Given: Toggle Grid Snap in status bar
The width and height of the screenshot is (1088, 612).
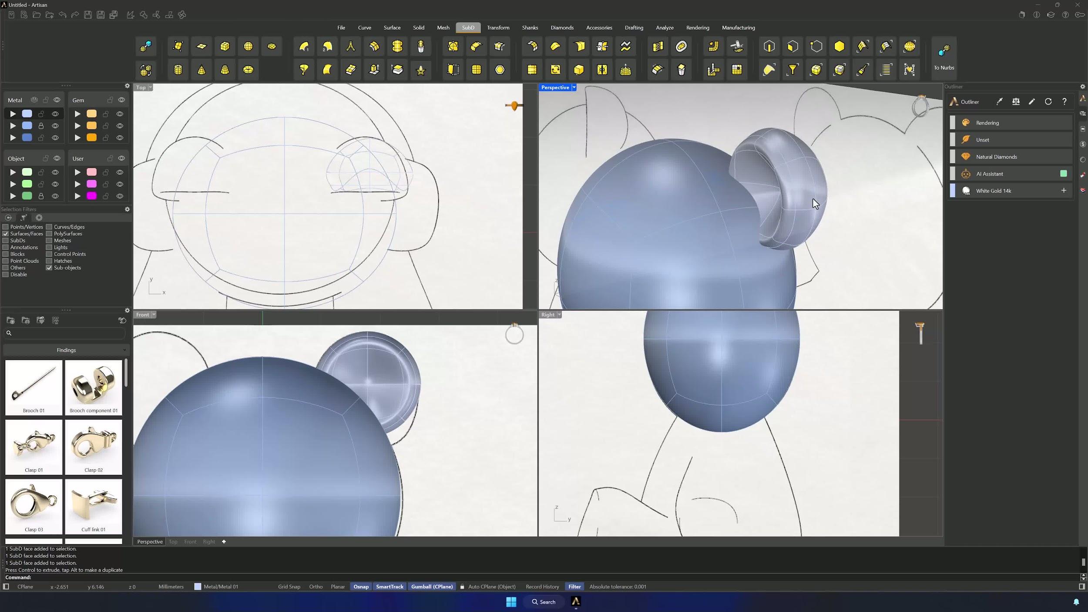Looking at the screenshot, I should (289, 587).
